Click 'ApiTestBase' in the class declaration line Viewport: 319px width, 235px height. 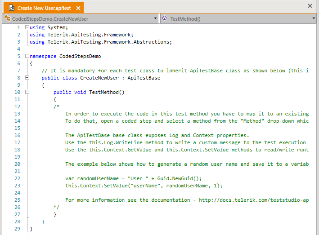point(144,78)
